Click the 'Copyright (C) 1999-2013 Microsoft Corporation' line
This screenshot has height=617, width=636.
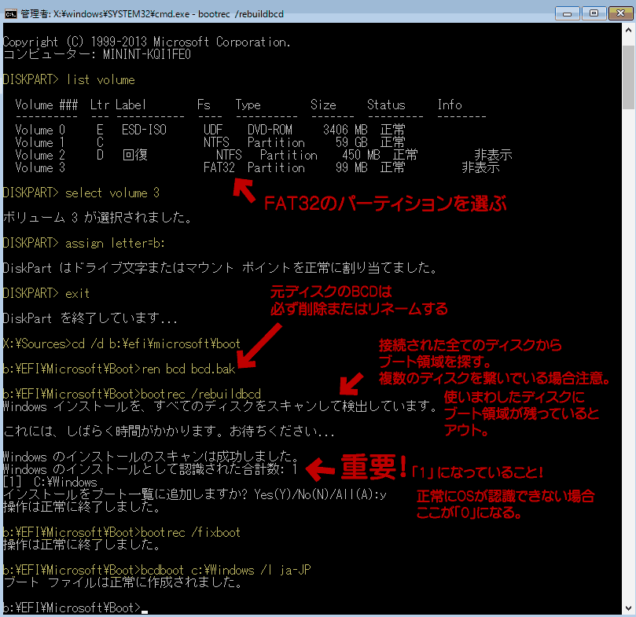point(147,42)
